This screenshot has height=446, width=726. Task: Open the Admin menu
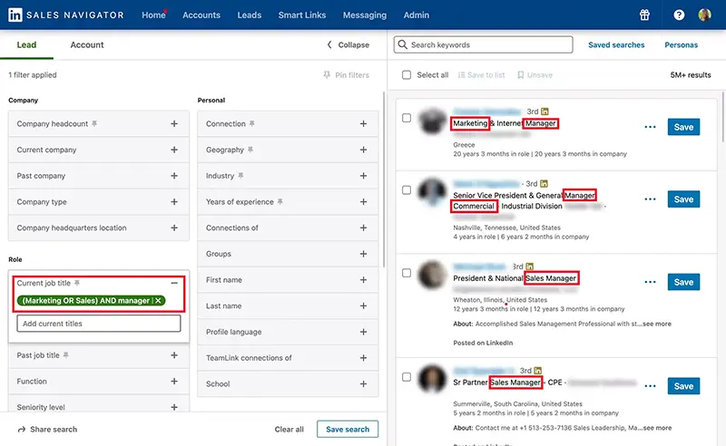pos(417,15)
